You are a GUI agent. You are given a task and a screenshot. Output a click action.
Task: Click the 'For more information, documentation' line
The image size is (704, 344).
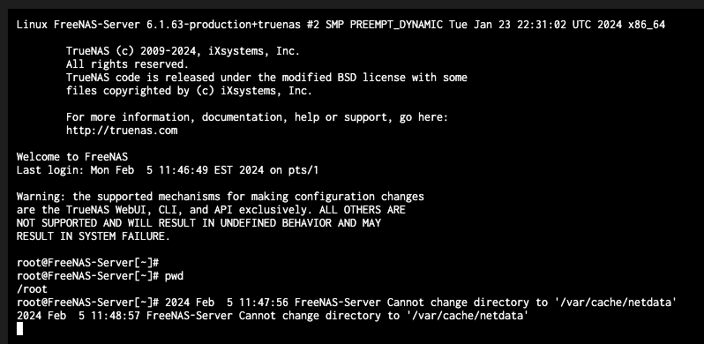coord(257,117)
